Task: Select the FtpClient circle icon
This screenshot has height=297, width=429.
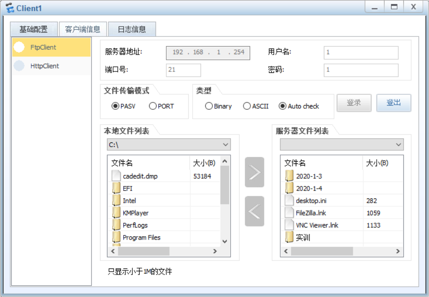Action: [x=19, y=47]
